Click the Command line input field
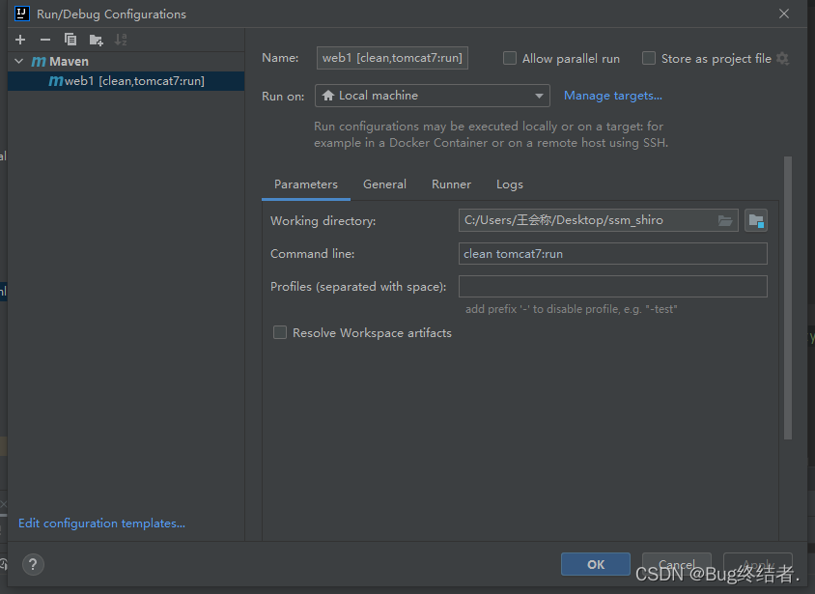The height and width of the screenshot is (594, 815). click(613, 254)
